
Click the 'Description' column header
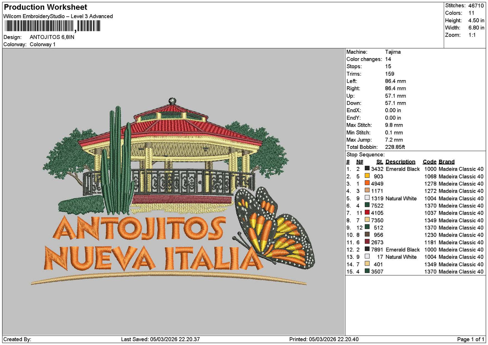(400, 162)
